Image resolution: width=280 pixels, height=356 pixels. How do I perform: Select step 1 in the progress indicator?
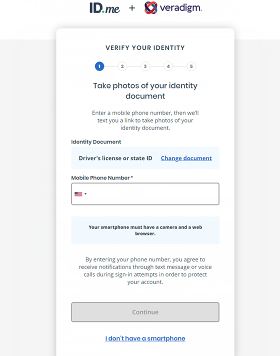tap(99, 66)
